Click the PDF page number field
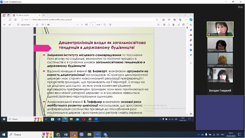The width and height of the screenshot is (245, 138). (x=93, y=25)
